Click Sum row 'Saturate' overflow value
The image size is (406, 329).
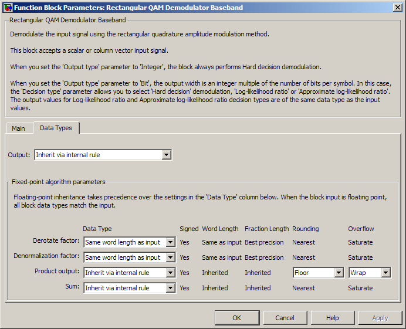click(360, 288)
